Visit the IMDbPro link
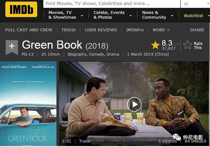Screen dimensions: 210x147 [x=135, y=30]
